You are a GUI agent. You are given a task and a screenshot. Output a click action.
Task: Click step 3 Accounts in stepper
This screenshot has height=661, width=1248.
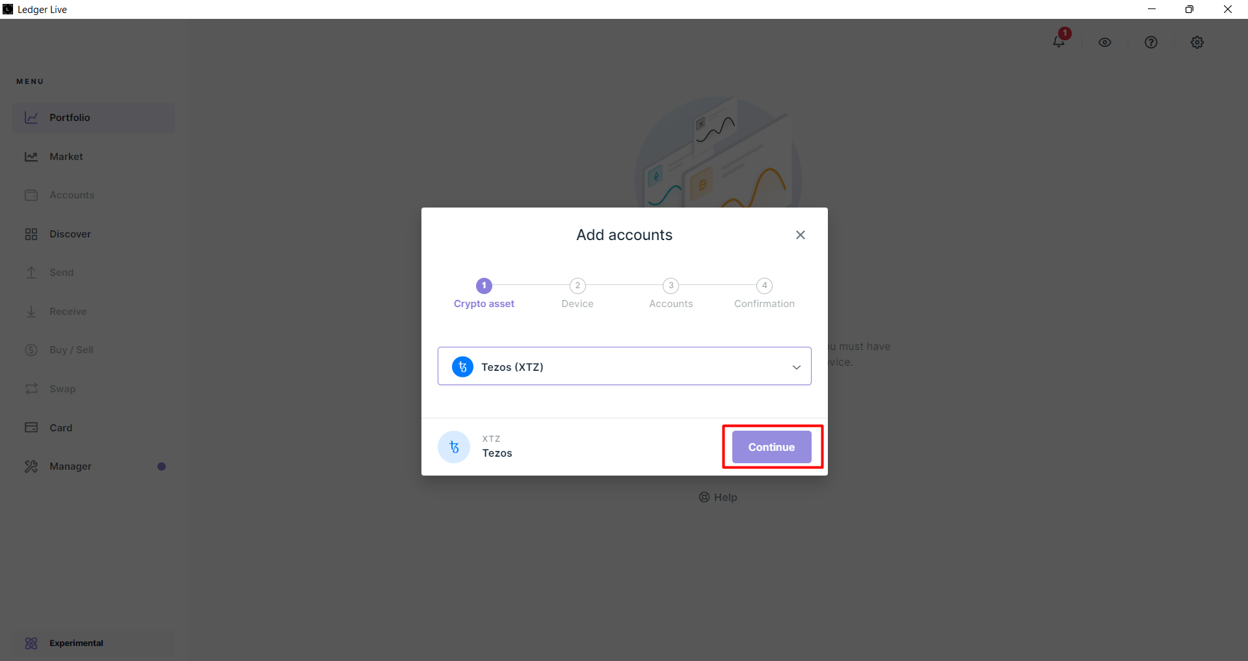(x=671, y=293)
